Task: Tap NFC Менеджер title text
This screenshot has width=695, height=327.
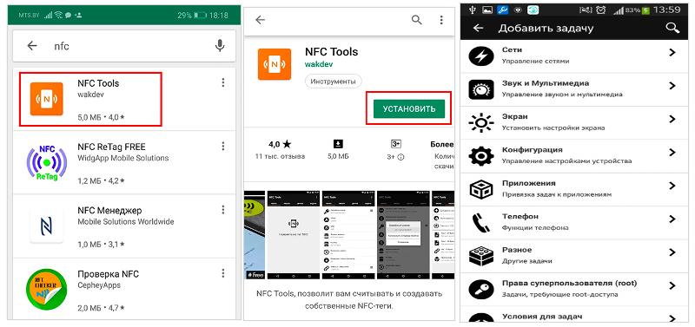Action: [x=109, y=210]
